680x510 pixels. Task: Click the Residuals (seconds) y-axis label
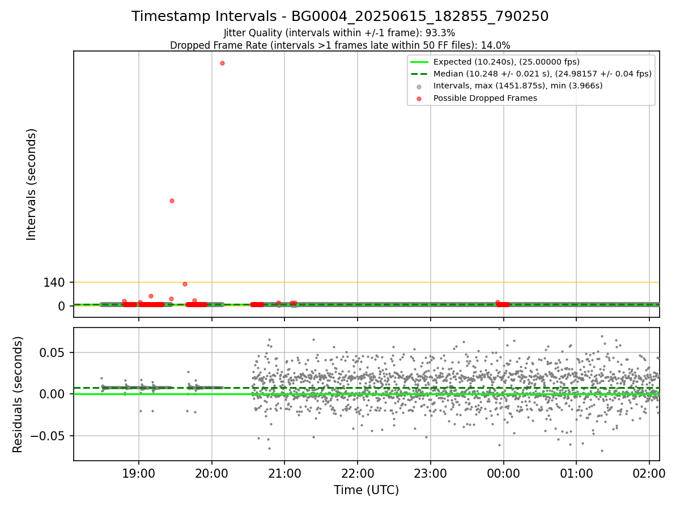(18, 394)
